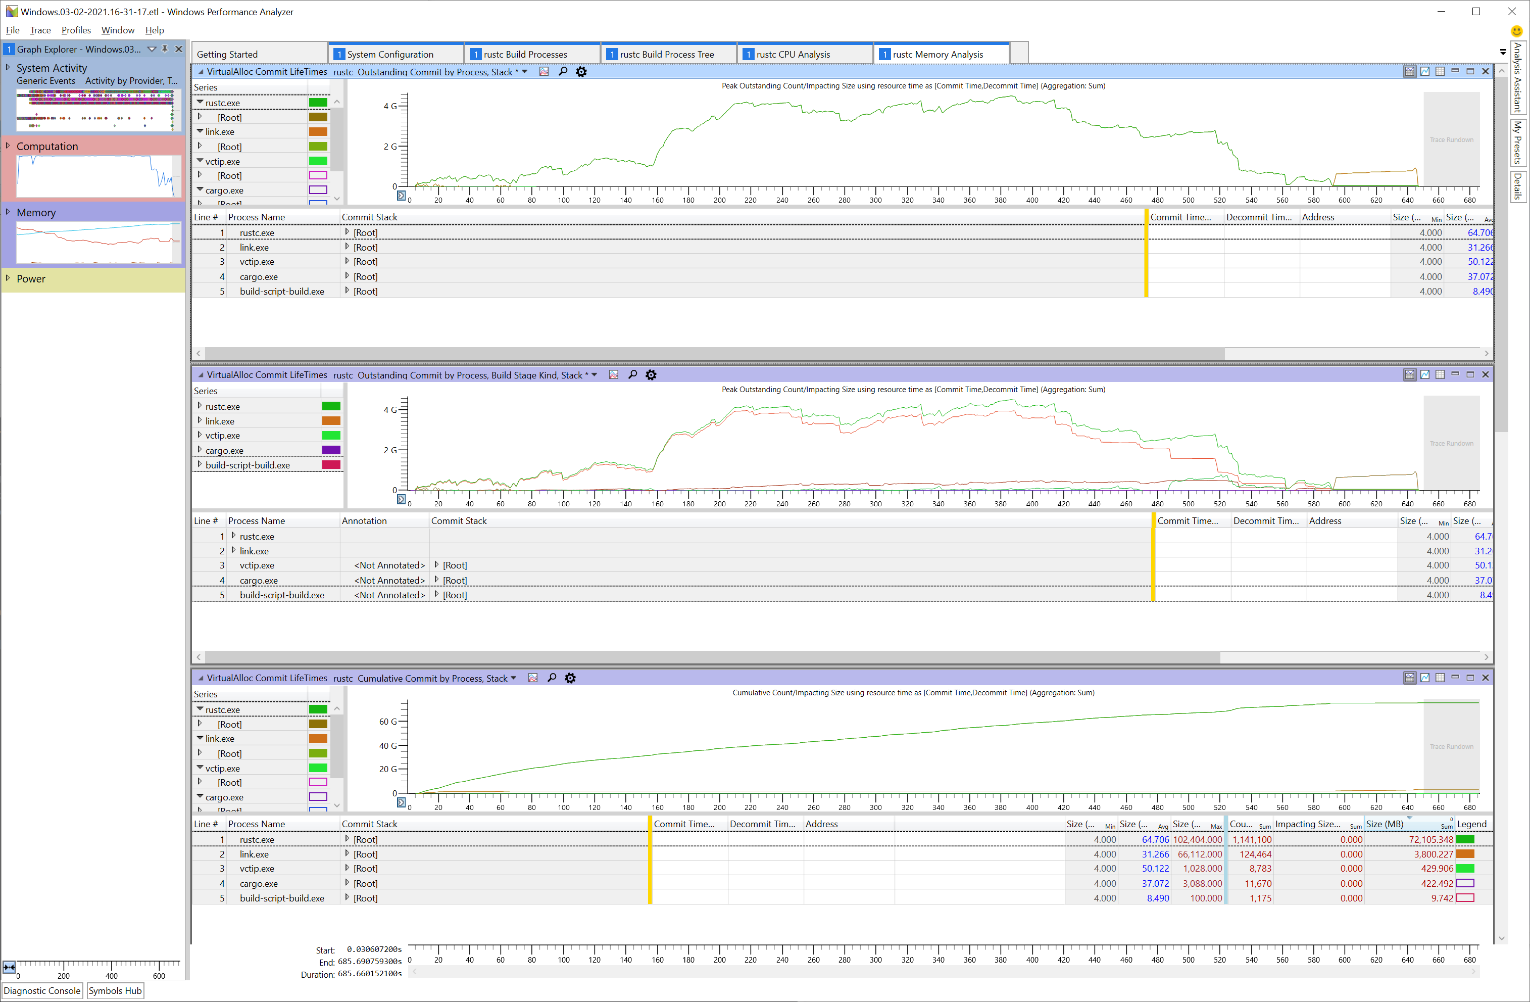This screenshot has height=1002, width=1530.
Task: Show graph only in top panel
Action: 1424,71
